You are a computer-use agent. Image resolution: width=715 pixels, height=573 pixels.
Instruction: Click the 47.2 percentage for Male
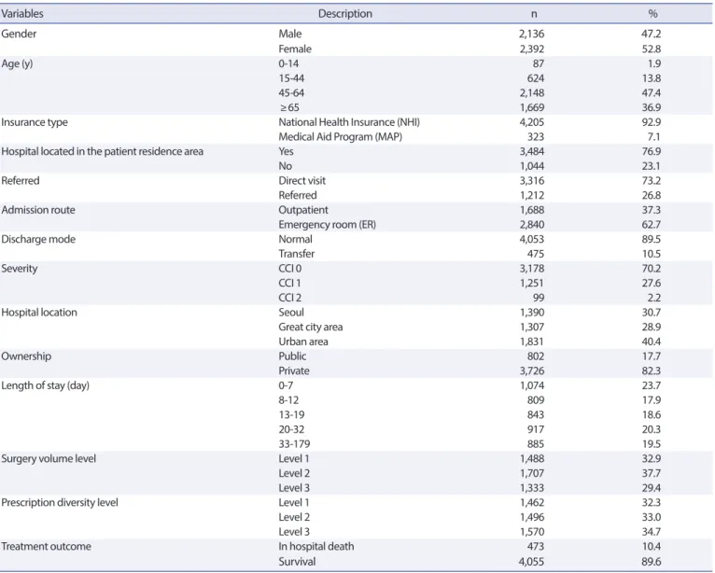[x=652, y=34]
